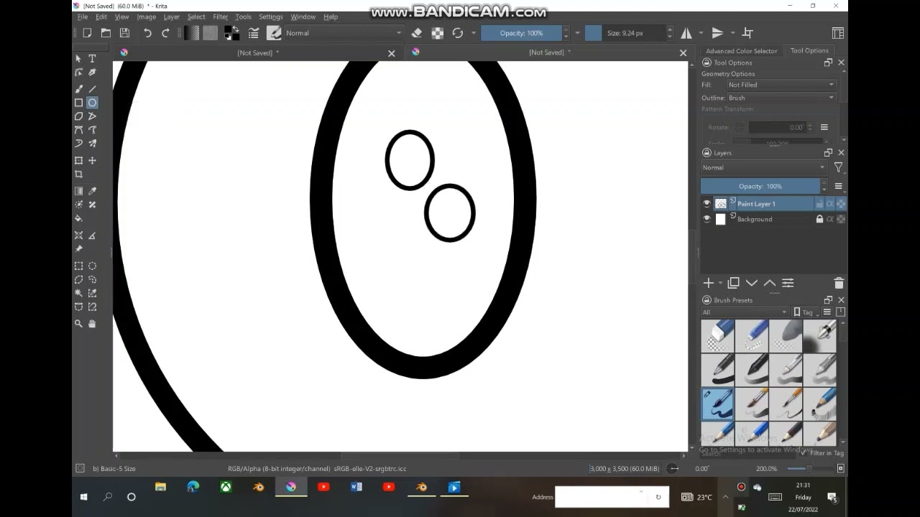
Task: Toggle eraser mode
Action: (417, 33)
